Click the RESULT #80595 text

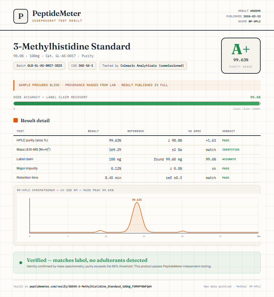tap(249, 11)
